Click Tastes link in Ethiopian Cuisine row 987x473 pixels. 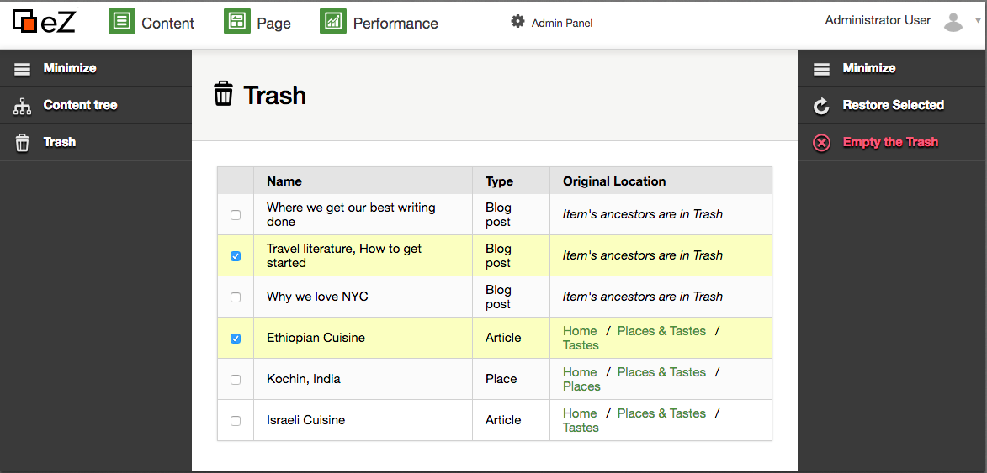[x=581, y=345]
